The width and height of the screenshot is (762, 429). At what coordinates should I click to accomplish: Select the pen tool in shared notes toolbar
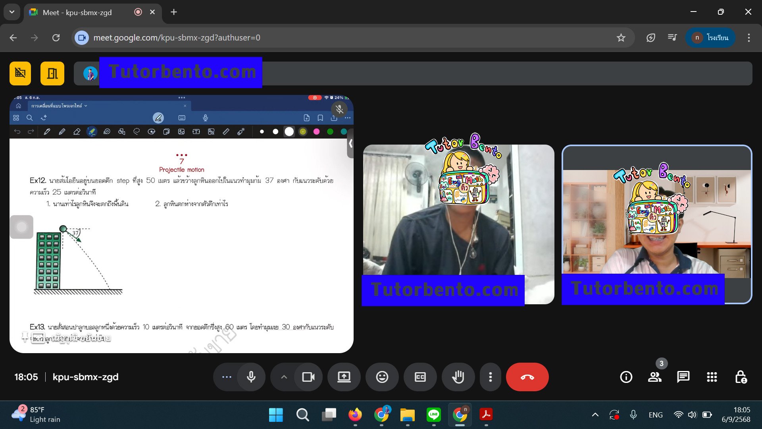[x=47, y=131]
